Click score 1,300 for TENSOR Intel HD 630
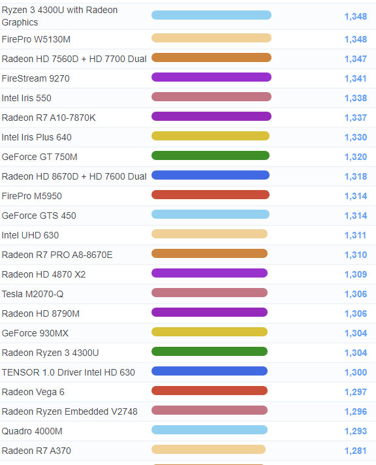The height and width of the screenshot is (465, 376). (356, 372)
